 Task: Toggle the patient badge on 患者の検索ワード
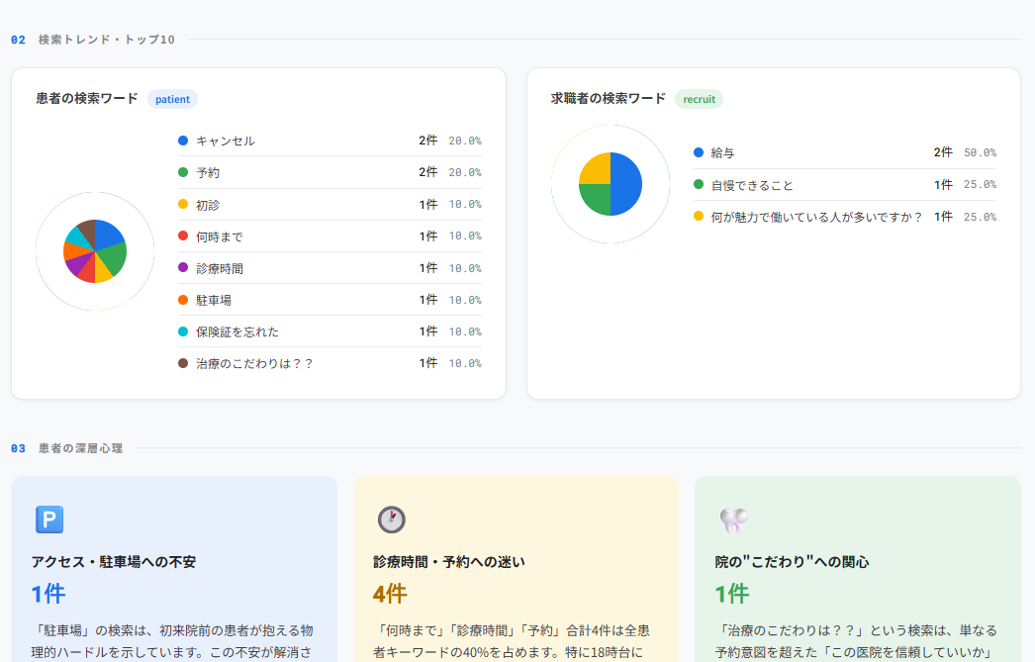172,99
